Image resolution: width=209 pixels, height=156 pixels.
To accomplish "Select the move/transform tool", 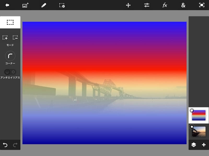I will 128,5.
